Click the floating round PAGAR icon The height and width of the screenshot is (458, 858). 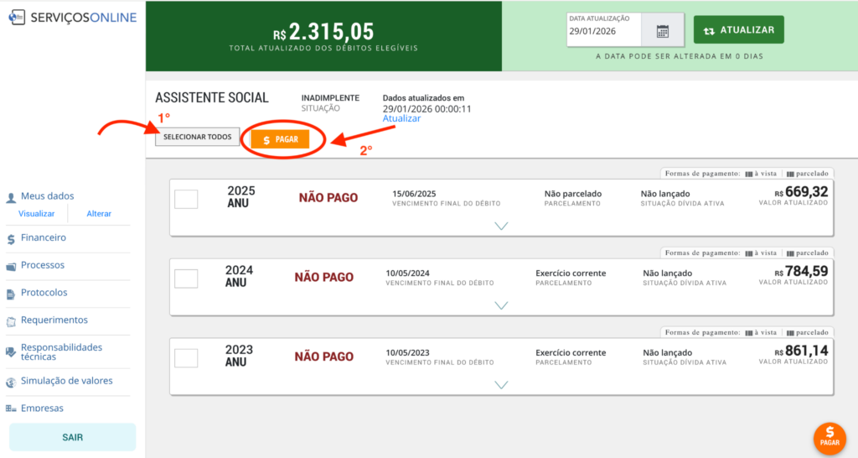tap(830, 436)
